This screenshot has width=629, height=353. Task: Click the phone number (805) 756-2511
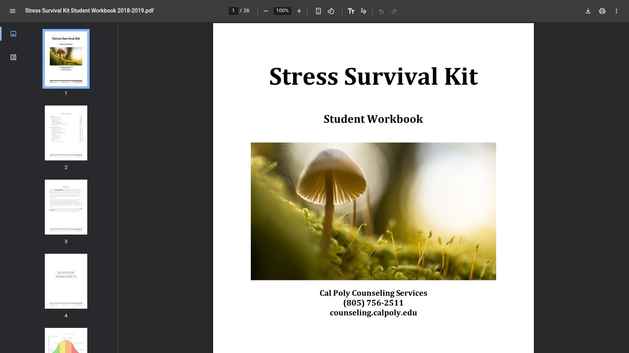coord(373,303)
